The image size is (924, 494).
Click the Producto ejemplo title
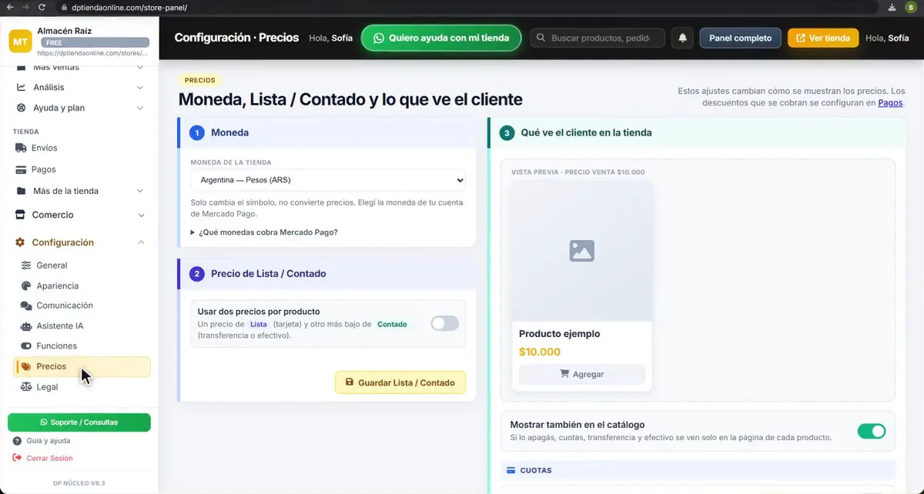point(560,334)
